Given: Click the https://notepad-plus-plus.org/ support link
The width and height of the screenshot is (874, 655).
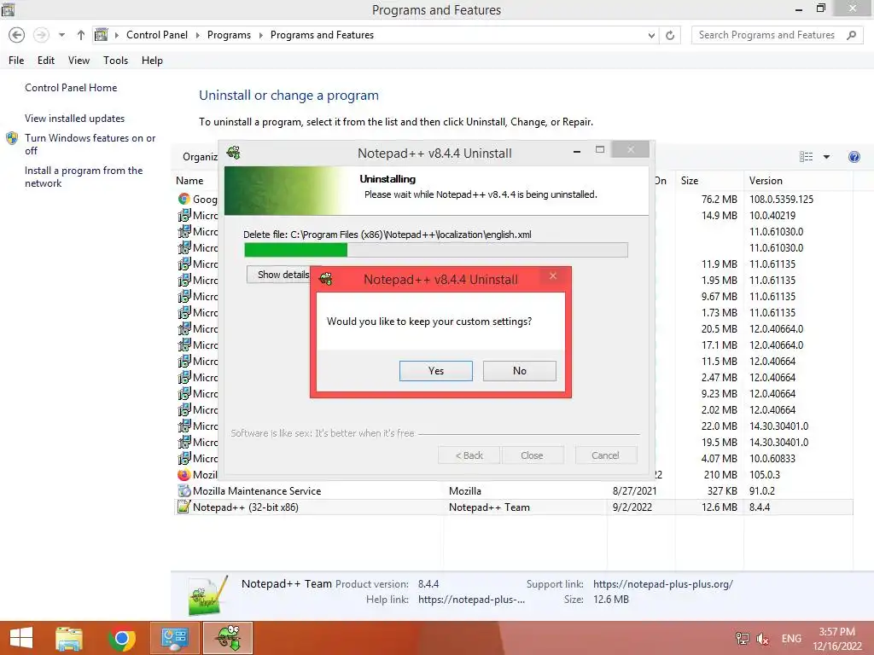Looking at the screenshot, I should coord(662,584).
